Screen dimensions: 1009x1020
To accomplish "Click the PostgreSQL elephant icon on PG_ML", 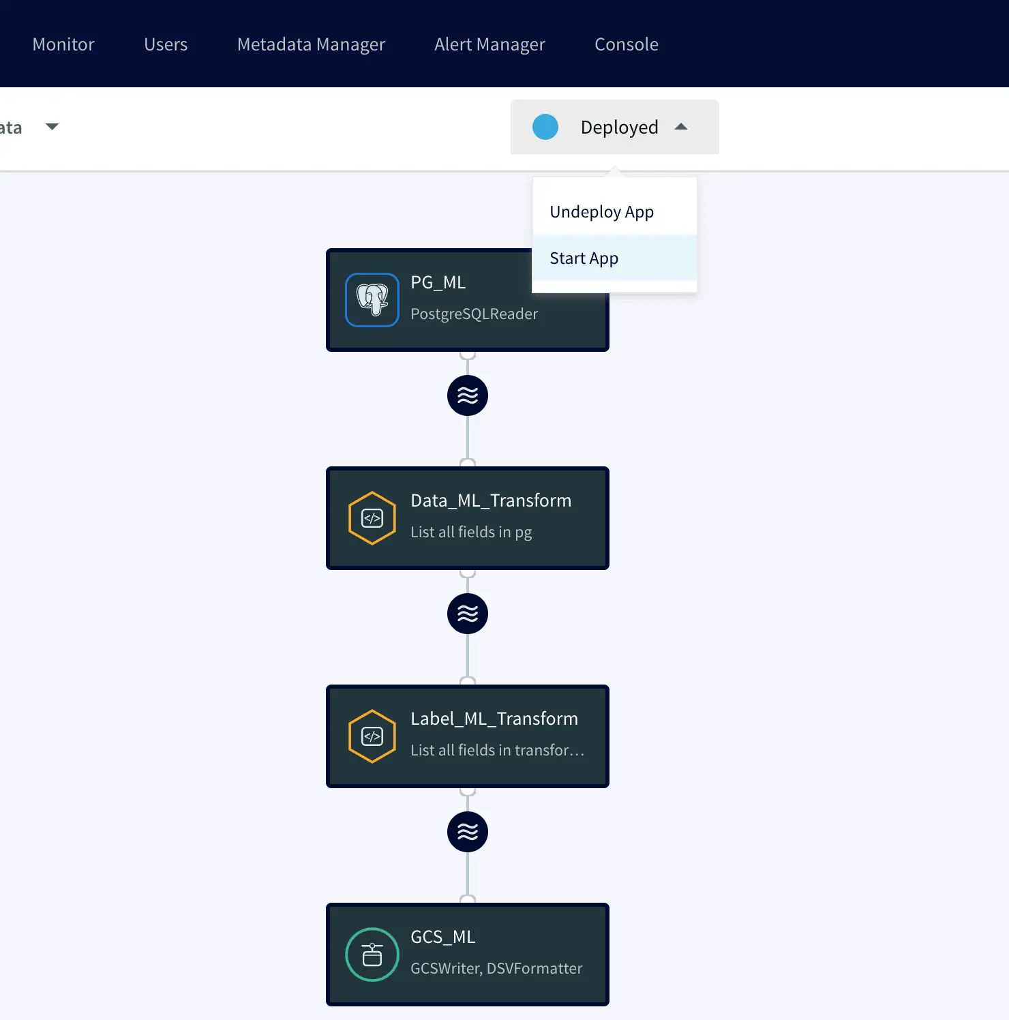I will (372, 300).
